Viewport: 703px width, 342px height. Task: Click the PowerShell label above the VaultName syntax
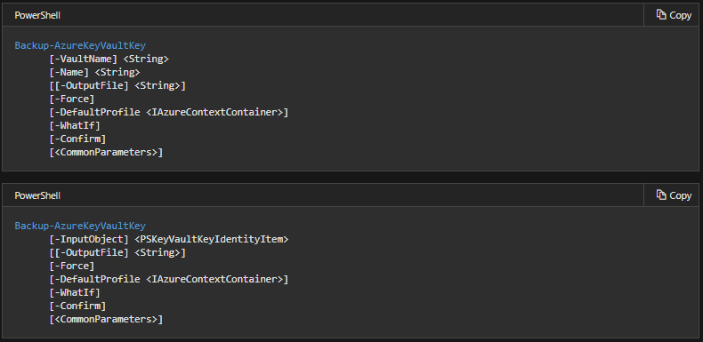[37, 15]
